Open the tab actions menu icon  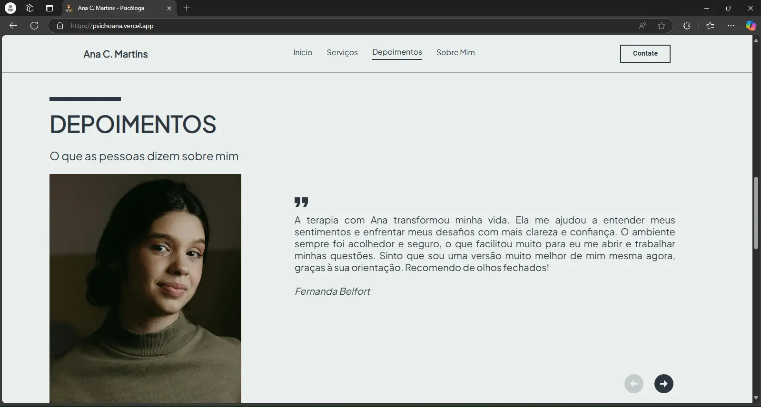coord(49,8)
